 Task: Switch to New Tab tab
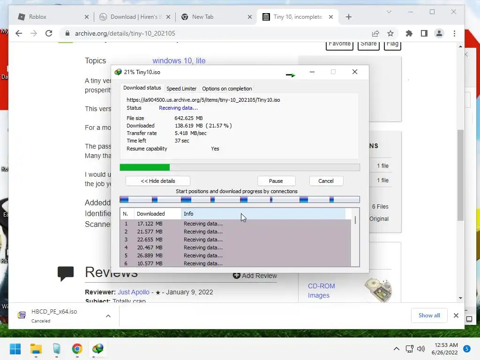pyautogui.click(x=216, y=17)
